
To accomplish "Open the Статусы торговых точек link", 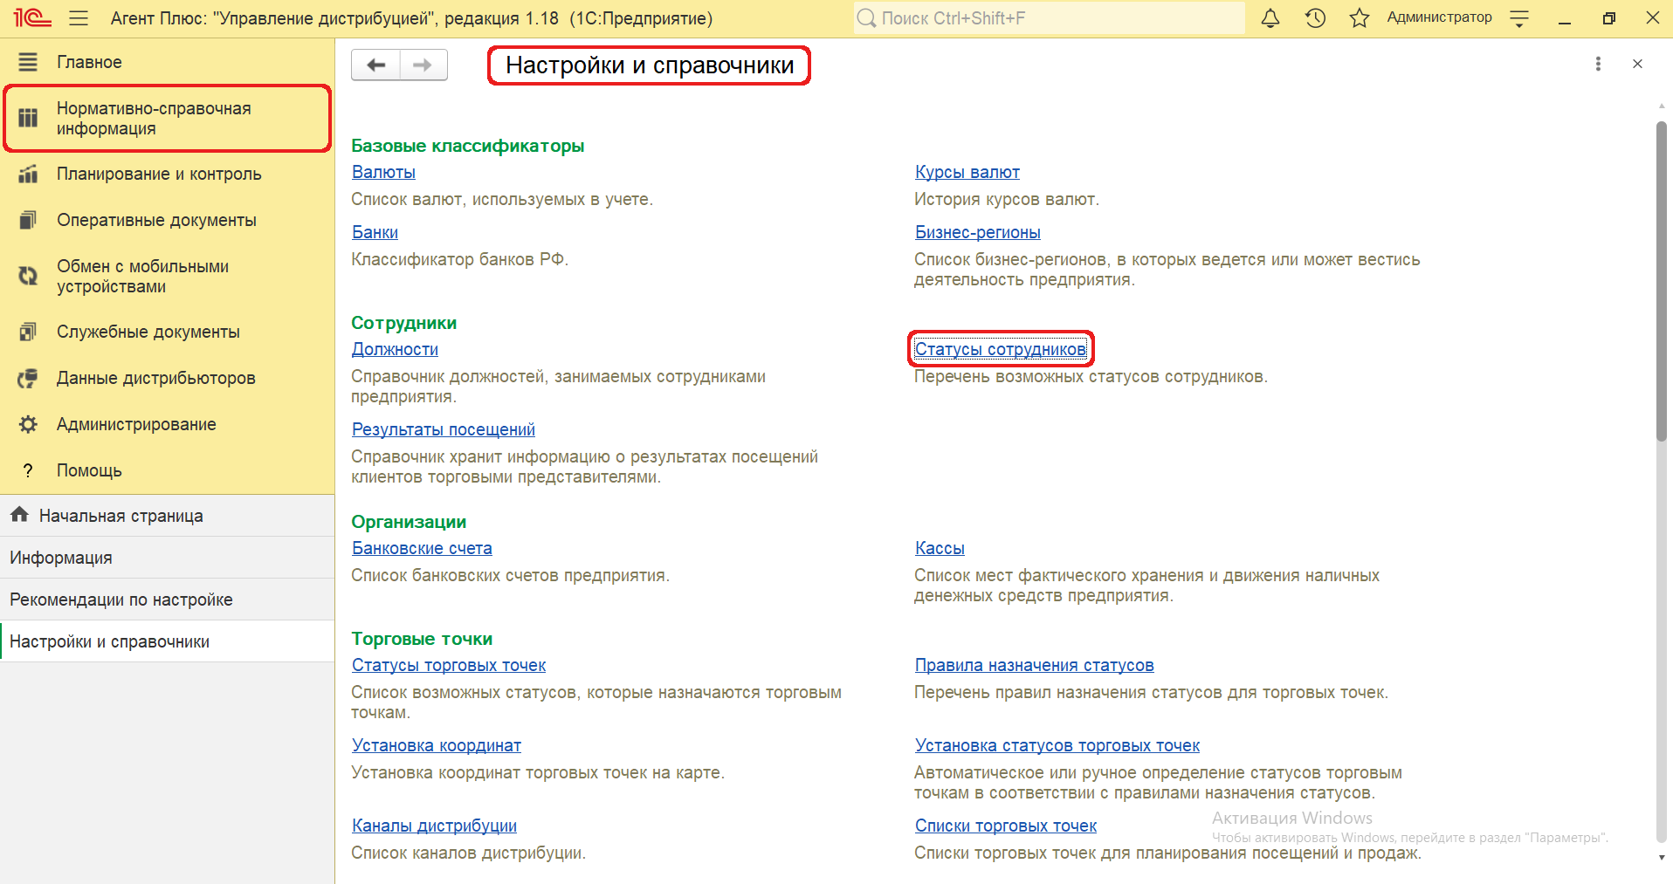I will 449,665.
